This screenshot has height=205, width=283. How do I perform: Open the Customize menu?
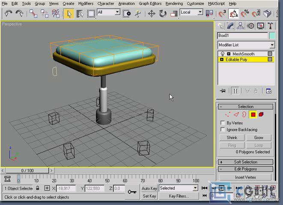[x=195, y=3]
